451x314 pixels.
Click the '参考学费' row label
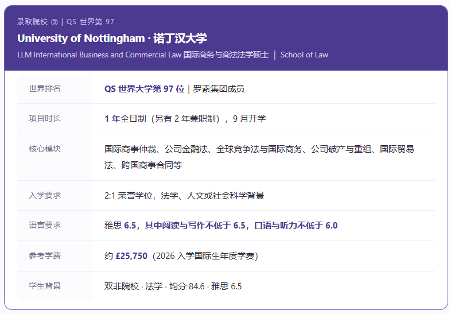point(45,255)
